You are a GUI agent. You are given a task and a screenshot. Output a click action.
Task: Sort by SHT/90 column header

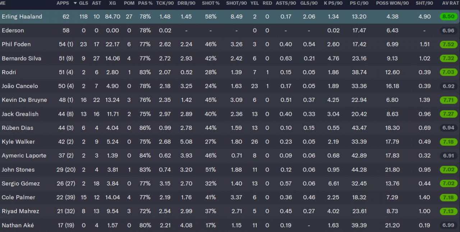[424, 3]
